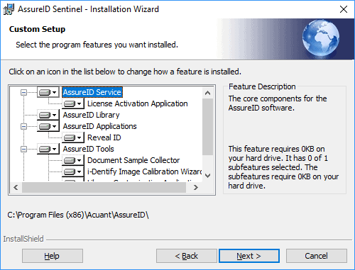
Task: Open AssureID Service feature drive icon
Action: [x=48, y=92]
